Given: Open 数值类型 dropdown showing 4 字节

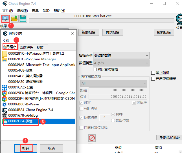Looking at the screenshot, I should click(x=121, y=63).
